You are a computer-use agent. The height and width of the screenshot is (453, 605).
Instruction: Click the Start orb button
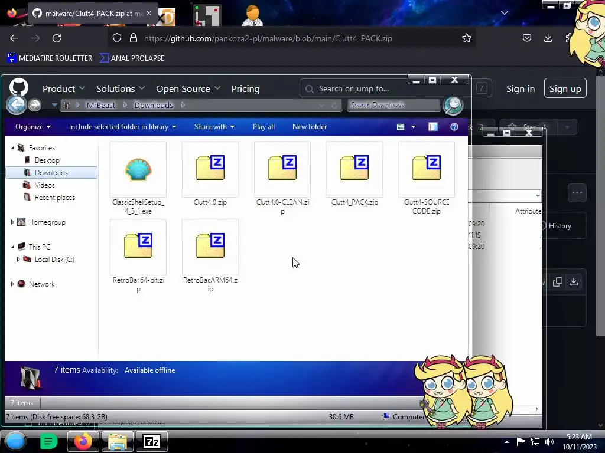pyautogui.click(x=15, y=441)
